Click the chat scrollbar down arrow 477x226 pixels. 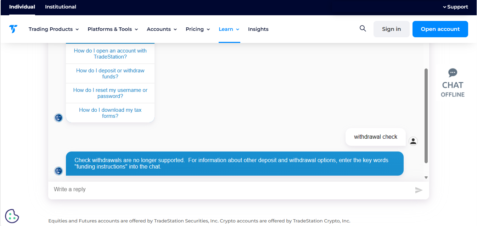coord(426,177)
